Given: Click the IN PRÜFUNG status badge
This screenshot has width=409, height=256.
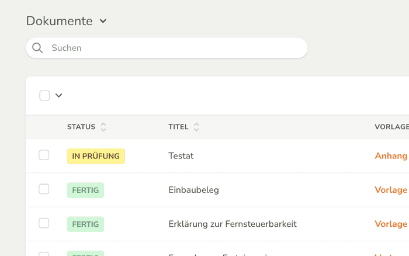Looking at the screenshot, I should [96, 156].
